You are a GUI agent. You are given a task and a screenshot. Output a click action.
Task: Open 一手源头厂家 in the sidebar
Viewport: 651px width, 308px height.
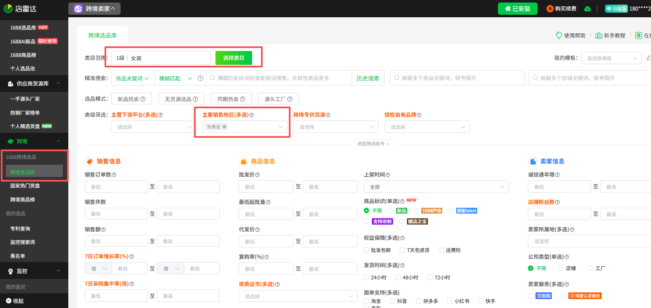point(25,99)
